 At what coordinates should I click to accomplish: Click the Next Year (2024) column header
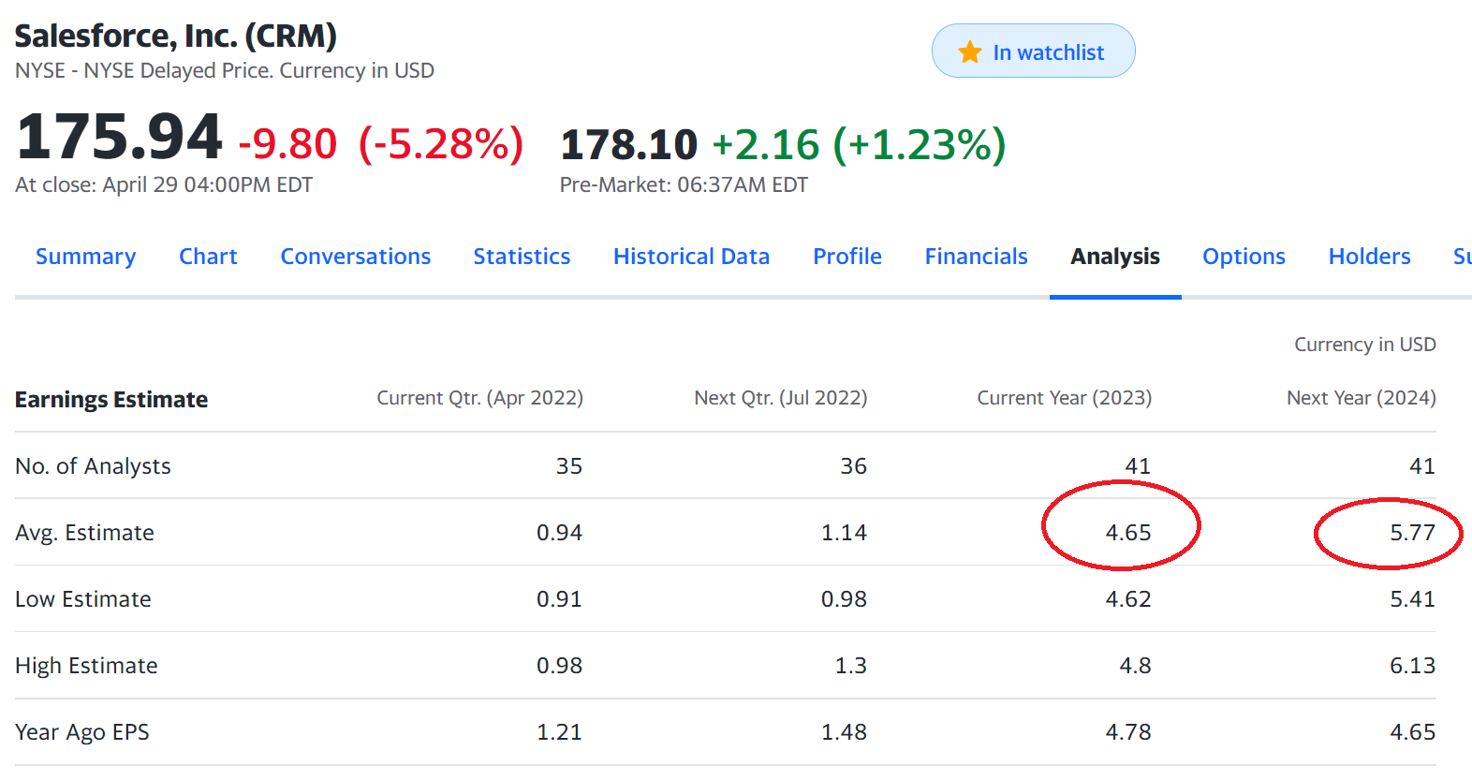(x=1361, y=398)
